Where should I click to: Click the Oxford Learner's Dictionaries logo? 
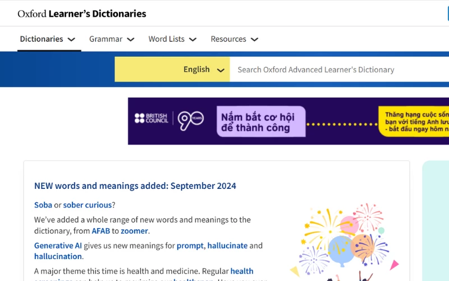82,13
